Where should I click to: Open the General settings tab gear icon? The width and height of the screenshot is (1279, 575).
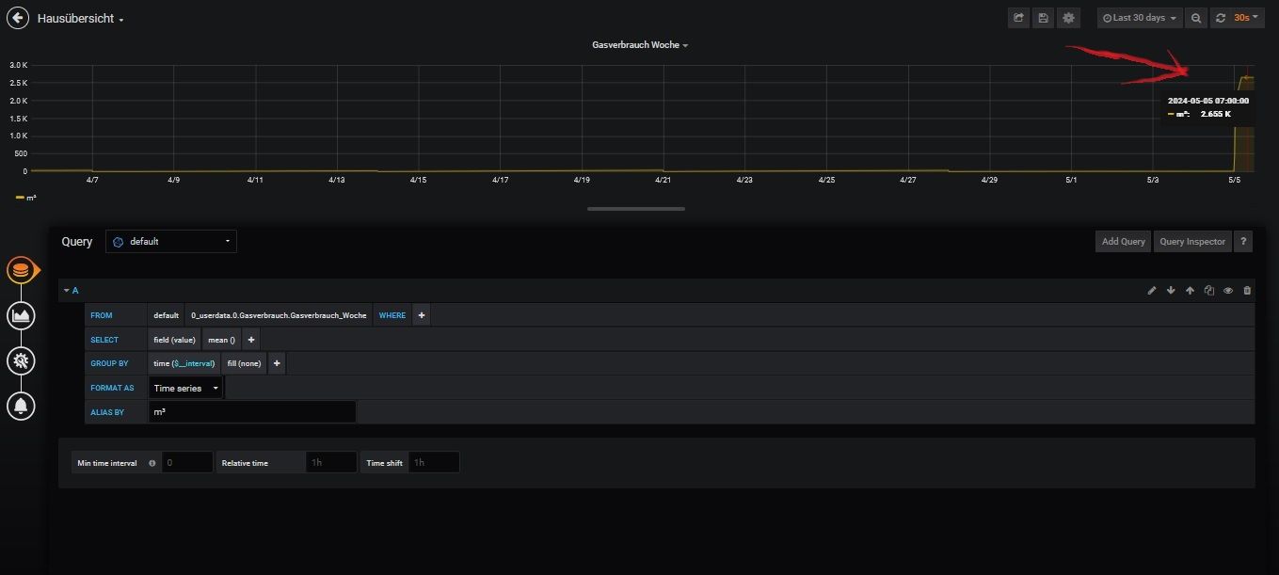21,359
